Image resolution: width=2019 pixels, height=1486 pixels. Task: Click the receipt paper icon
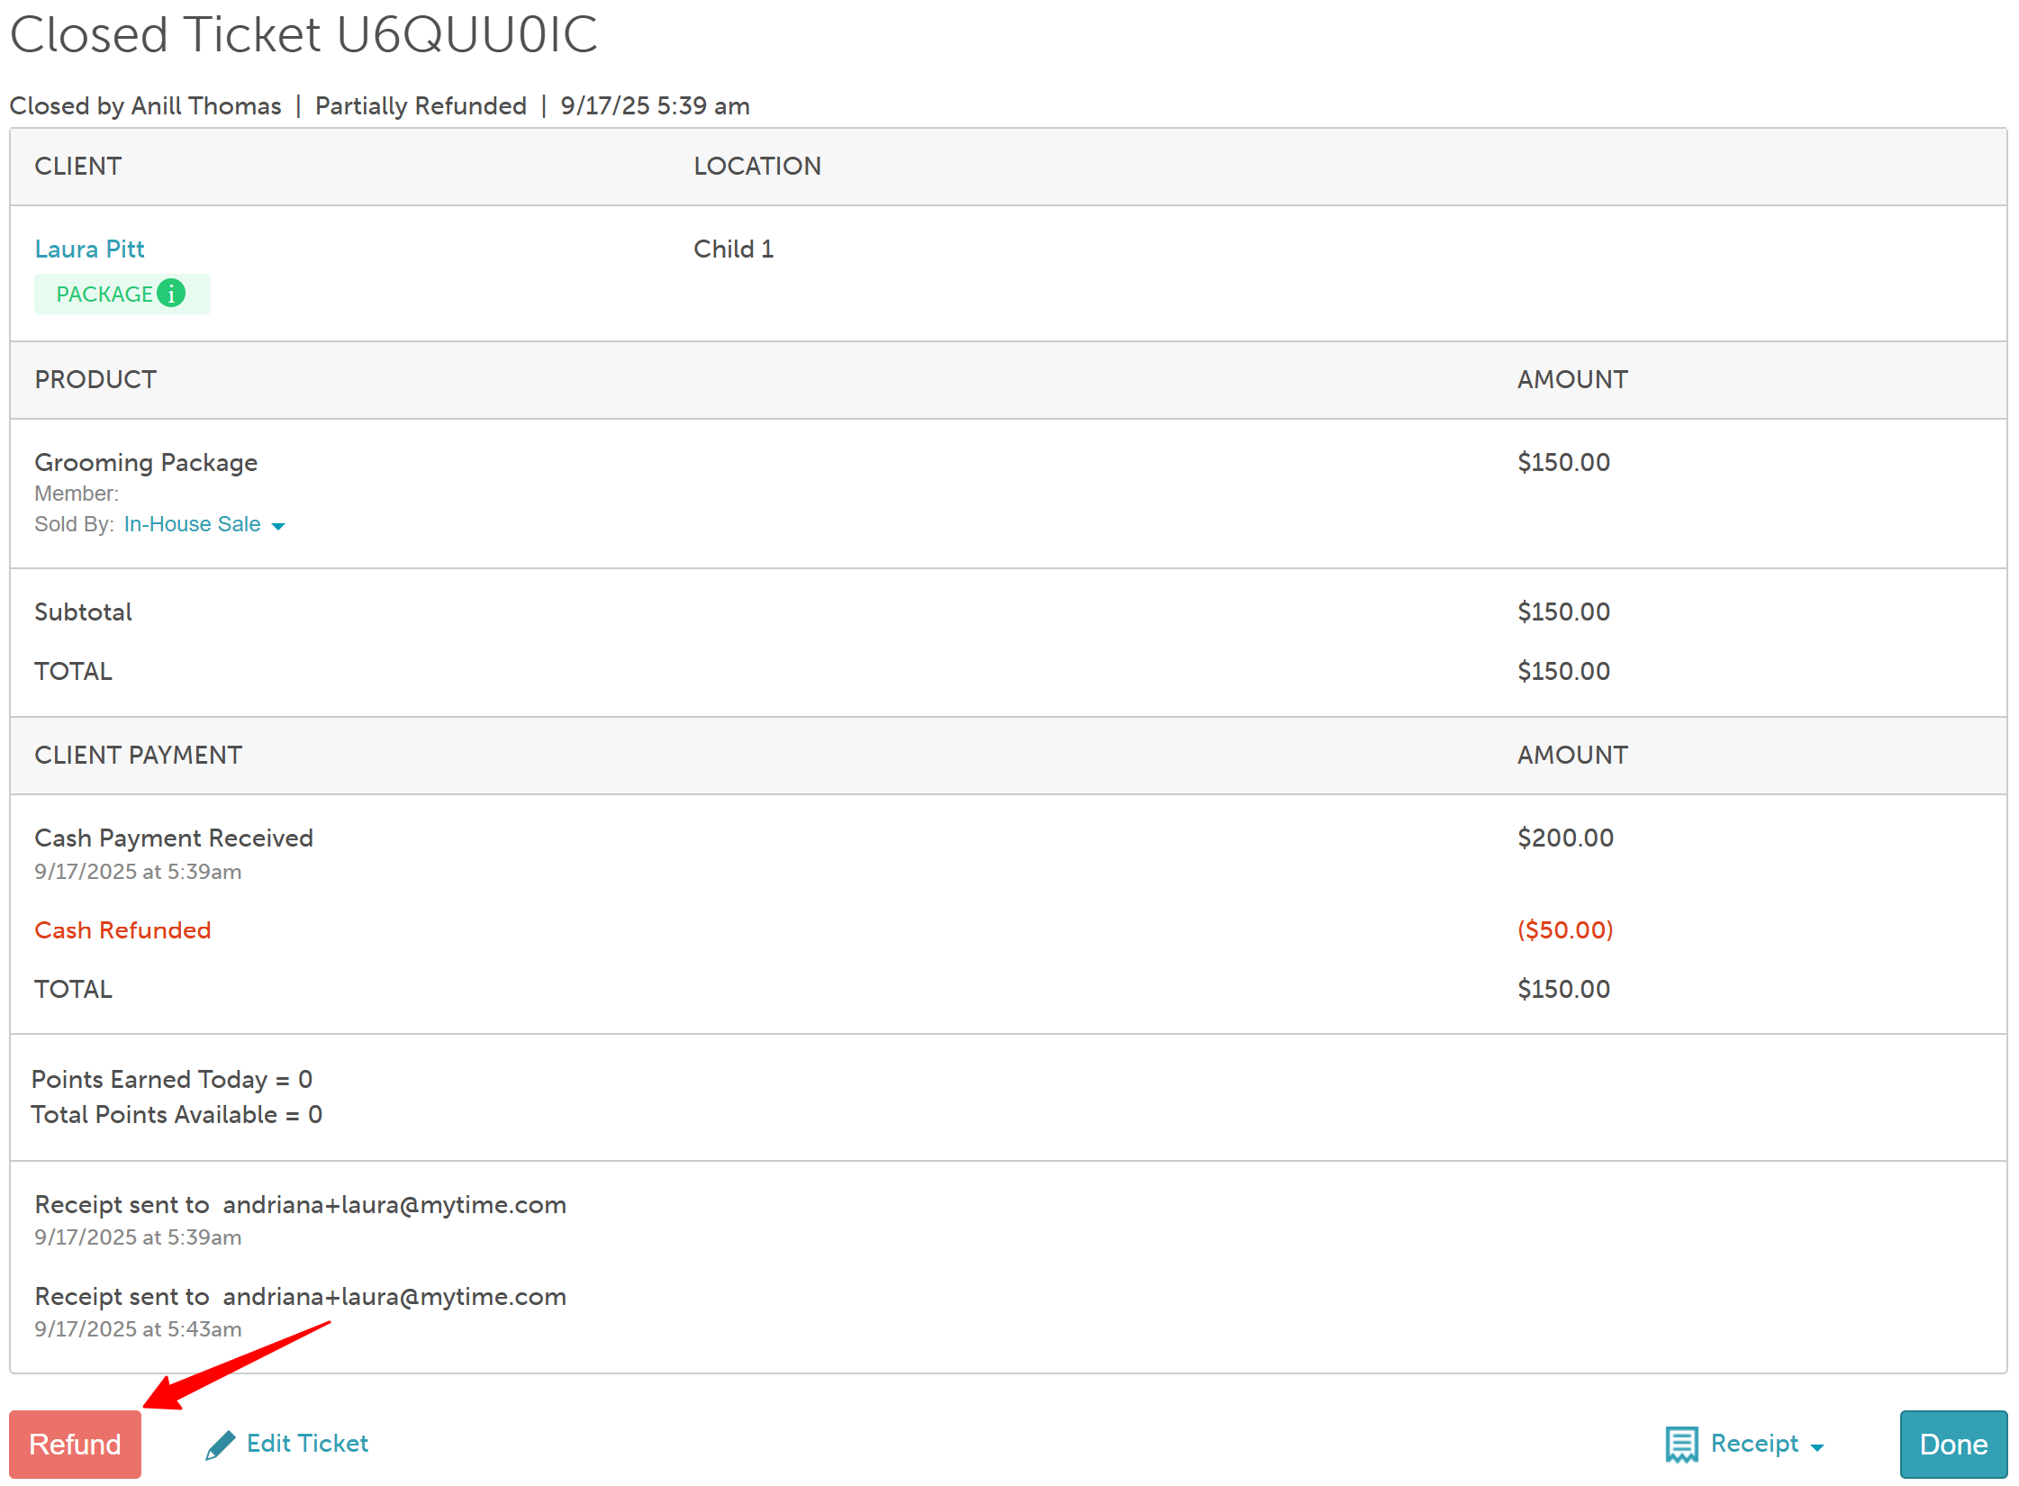click(x=1681, y=1445)
